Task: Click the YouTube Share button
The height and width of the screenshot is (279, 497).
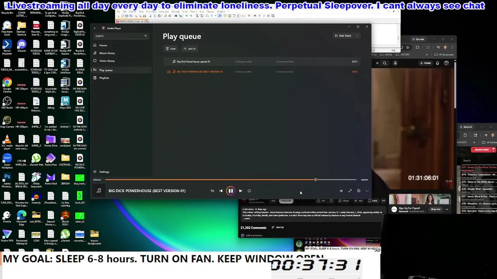Action: click(x=344, y=201)
